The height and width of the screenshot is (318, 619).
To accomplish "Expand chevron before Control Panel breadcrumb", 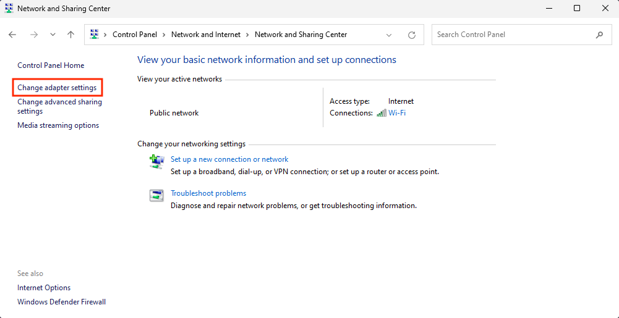I will (105, 35).
